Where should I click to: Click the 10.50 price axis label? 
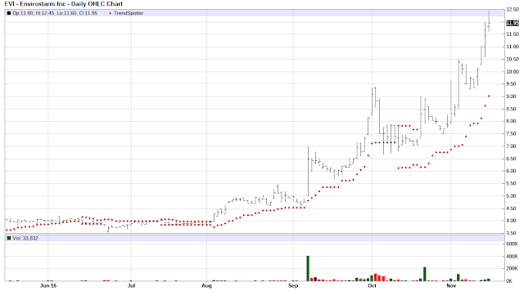pos(513,59)
